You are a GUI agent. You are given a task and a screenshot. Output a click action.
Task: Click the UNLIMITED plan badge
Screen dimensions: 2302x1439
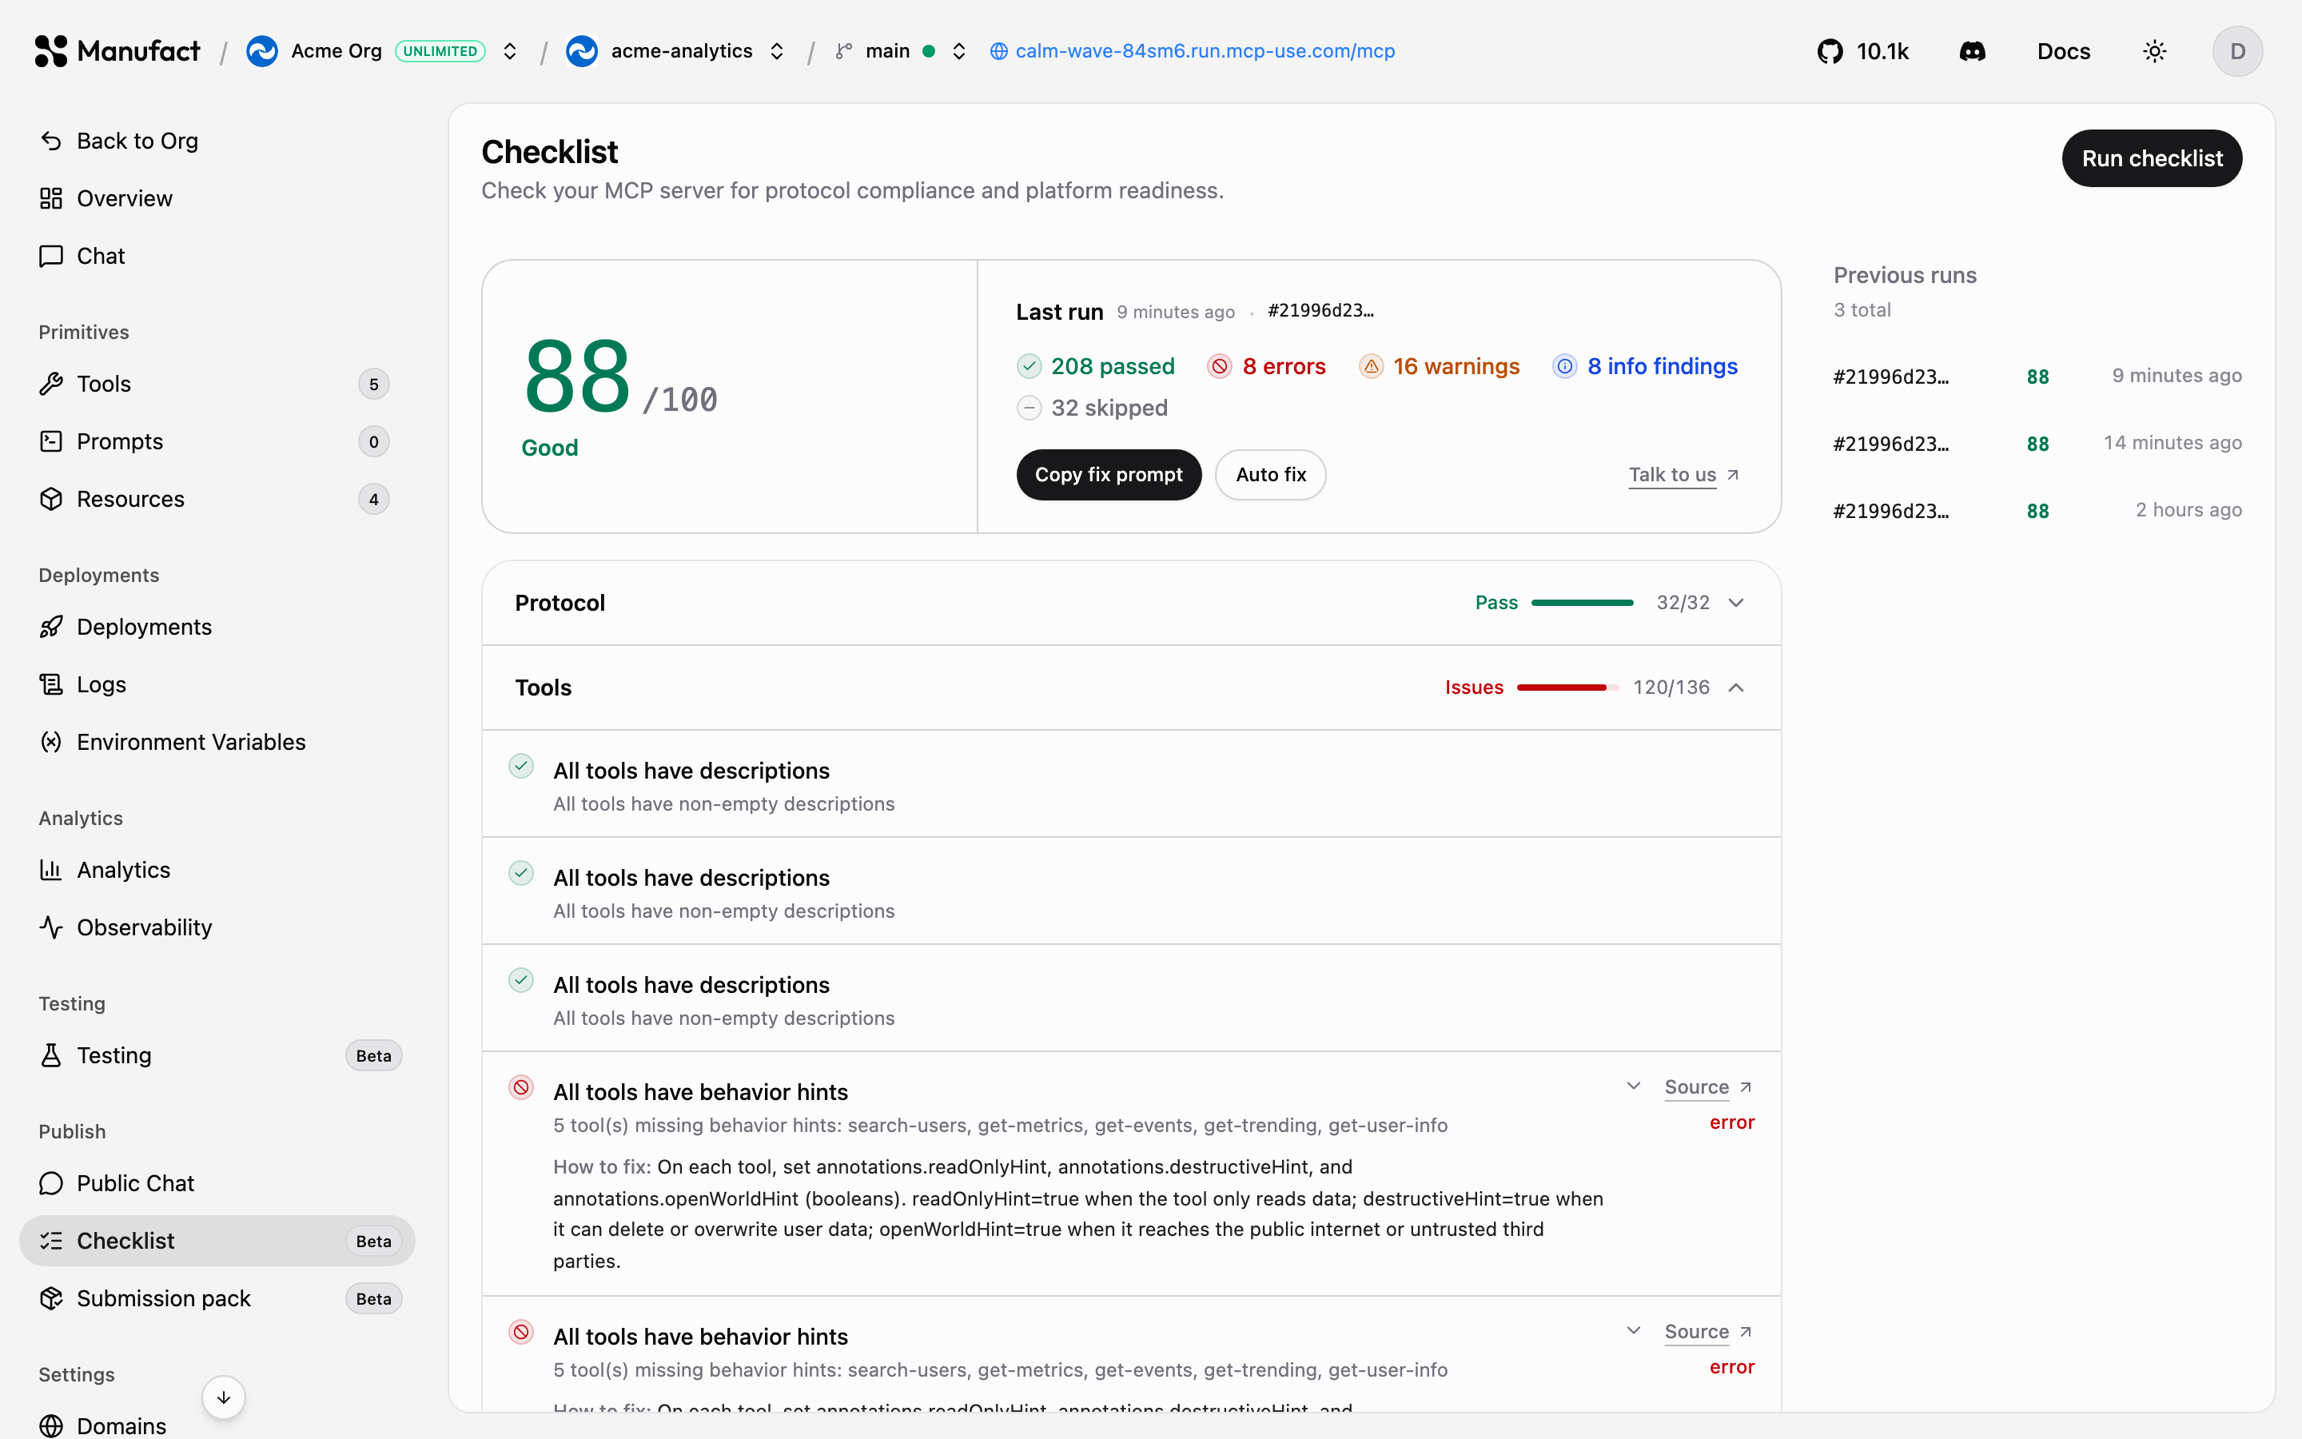click(x=440, y=51)
